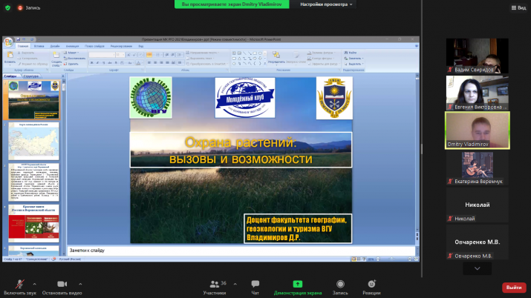Toggle bold formatting in Шрифт group
Viewport: 531px width, 298px height.
(92, 63)
